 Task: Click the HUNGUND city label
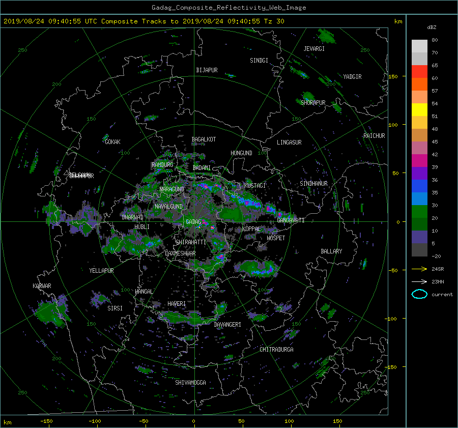[x=241, y=153]
